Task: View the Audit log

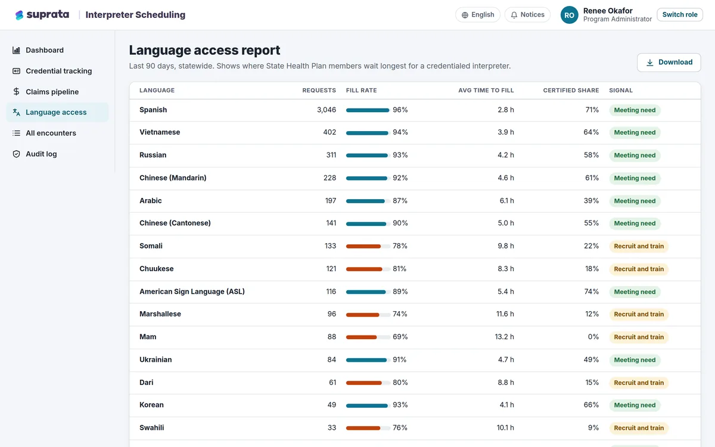Action: (58, 154)
